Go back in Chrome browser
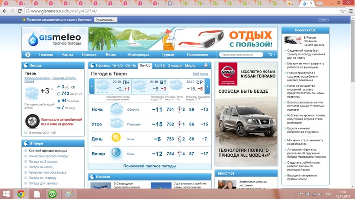The image size is (355, 199). (5, 11)
